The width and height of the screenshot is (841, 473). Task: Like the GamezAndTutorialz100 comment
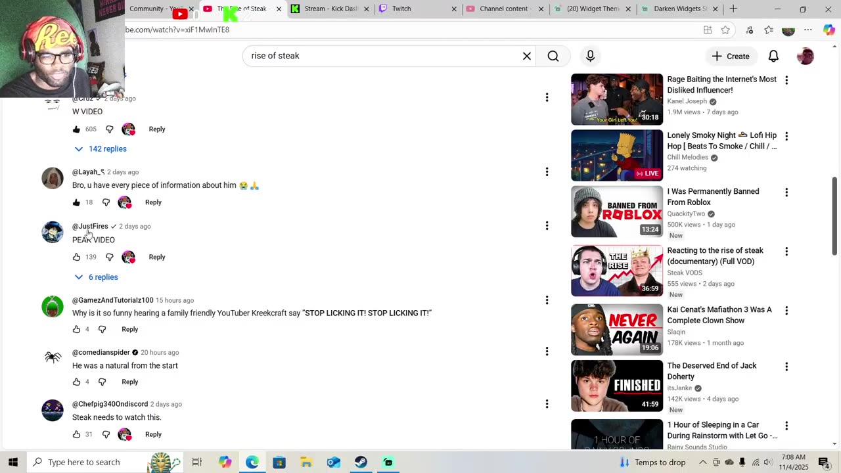click(76, 329)
